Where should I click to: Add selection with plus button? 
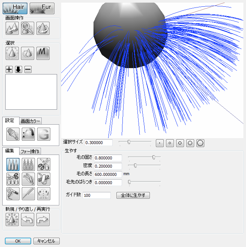click(9, 70)
